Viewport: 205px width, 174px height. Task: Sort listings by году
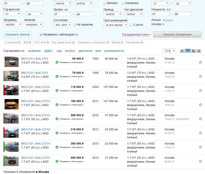(59, 51)
